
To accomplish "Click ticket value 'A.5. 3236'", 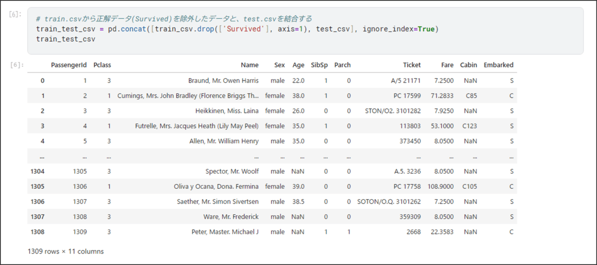I will point(407,171).
